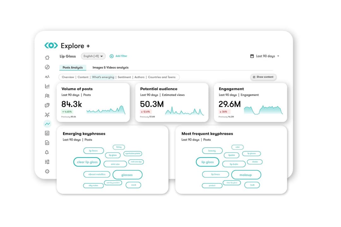
Task: Select the What's emerging sub-tab
Action: [x=103, y=77]
